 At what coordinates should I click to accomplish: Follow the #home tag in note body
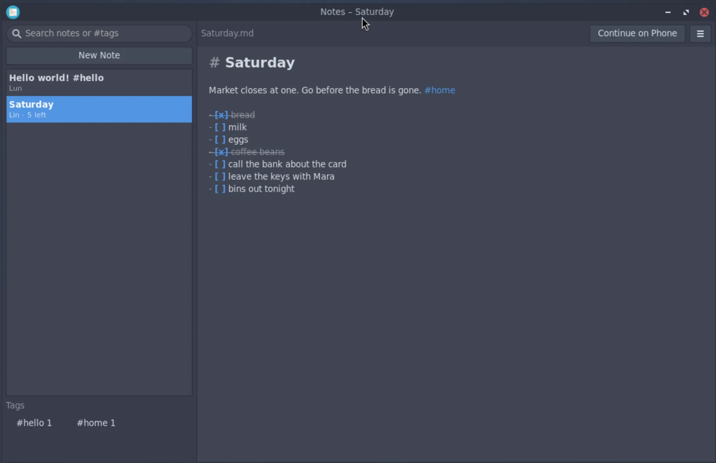pyautogui.click(x=440, y=90)
